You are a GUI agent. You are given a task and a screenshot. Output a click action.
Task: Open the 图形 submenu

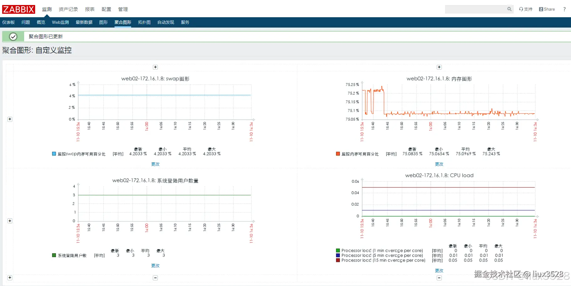pyautogui.click(x=103, y=22)
